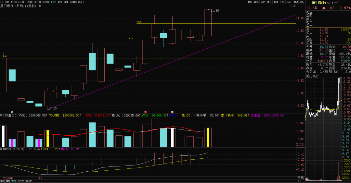Screen dimensions: 351x183
Task: Click the 9.41 horizontal line label
Action: coord(5,56)
